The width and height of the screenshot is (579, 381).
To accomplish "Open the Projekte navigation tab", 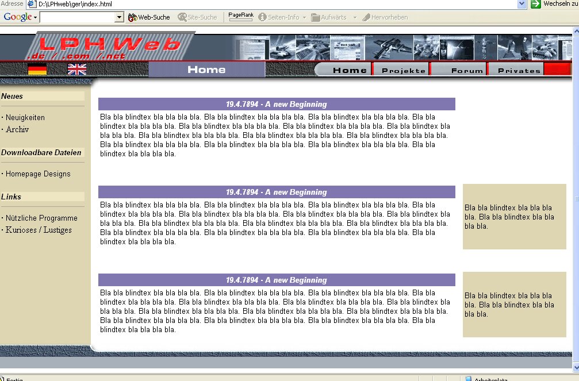I will click(x=404, y=71).
